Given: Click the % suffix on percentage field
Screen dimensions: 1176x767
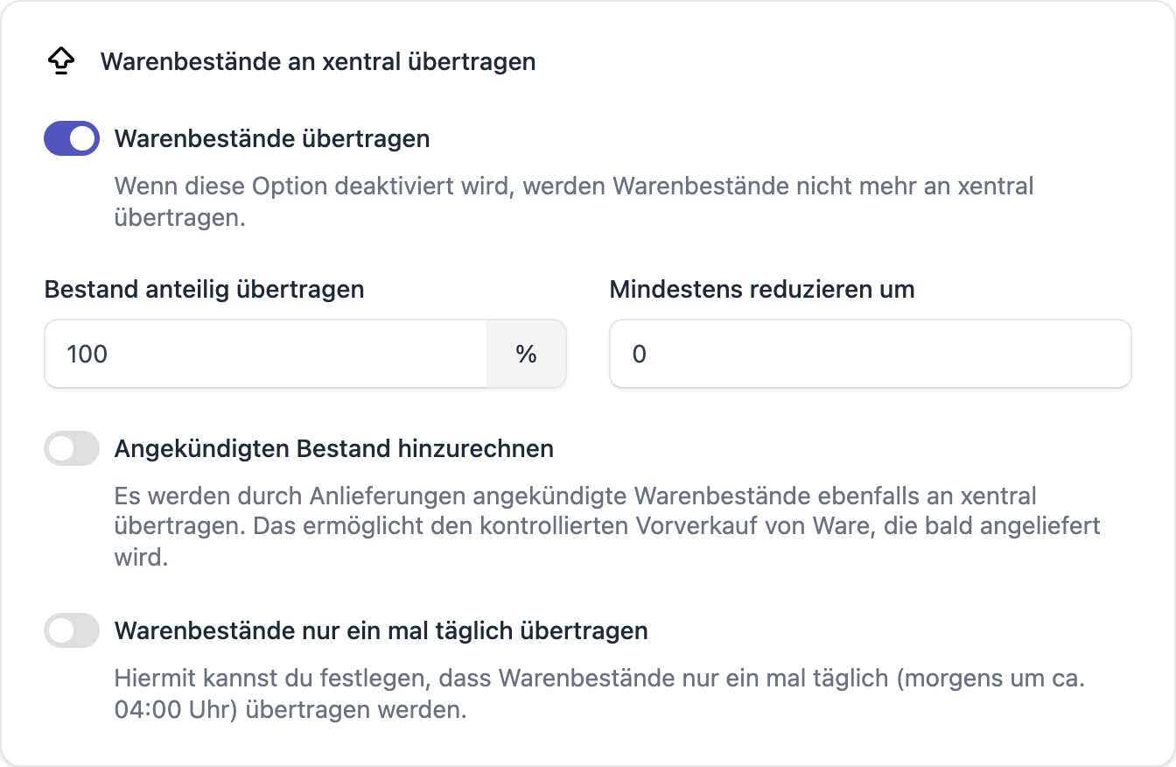Looking at the screenshot, I should 526,354.
